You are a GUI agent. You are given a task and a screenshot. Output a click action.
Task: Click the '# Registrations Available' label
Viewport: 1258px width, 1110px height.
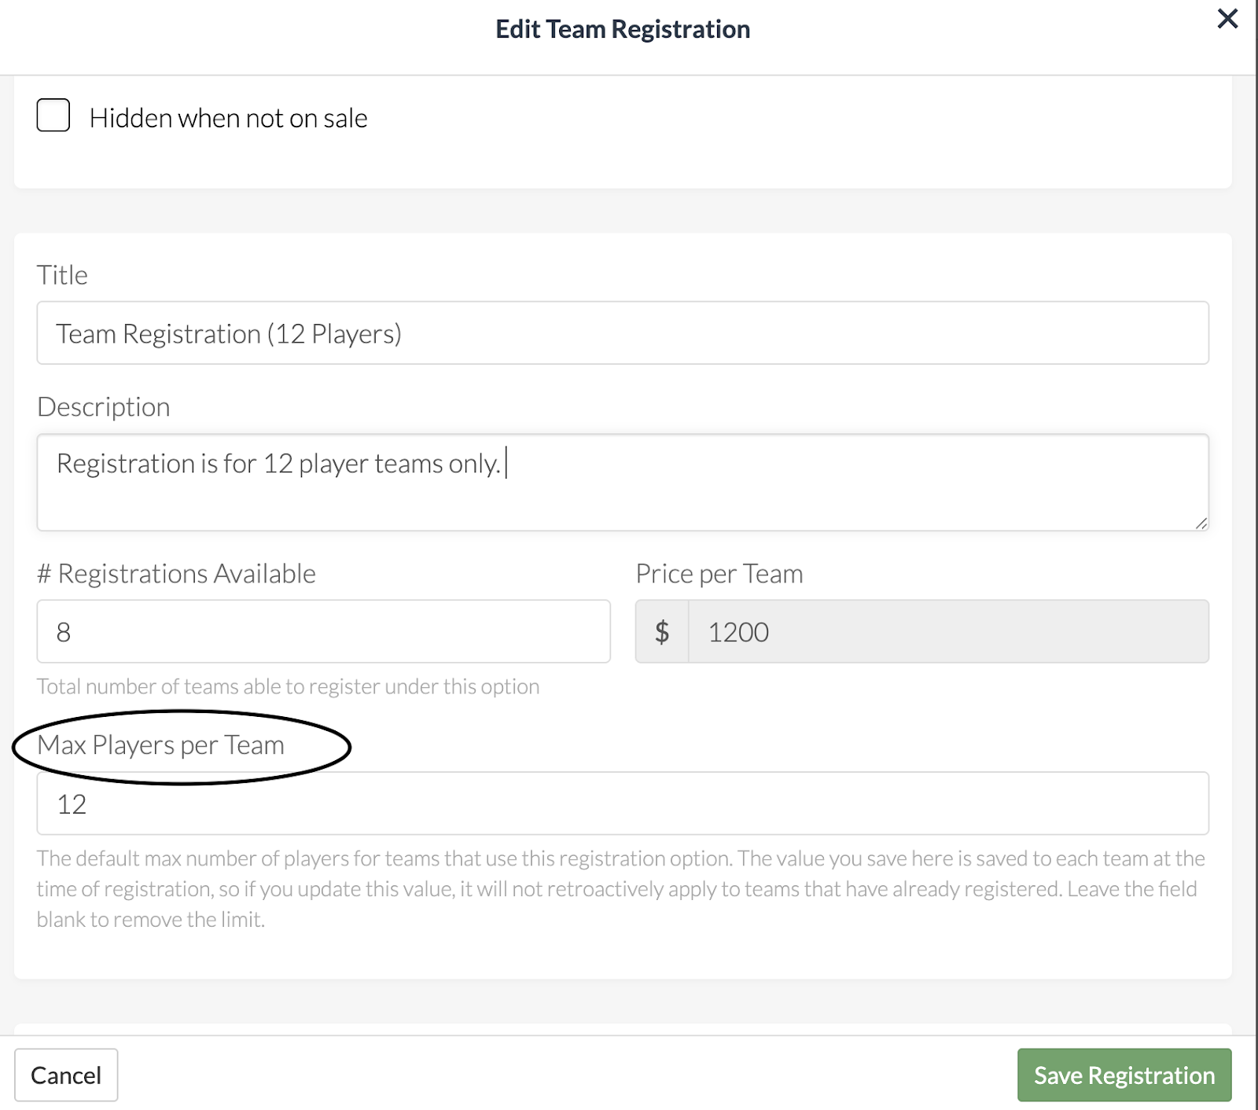coord(176,574)
